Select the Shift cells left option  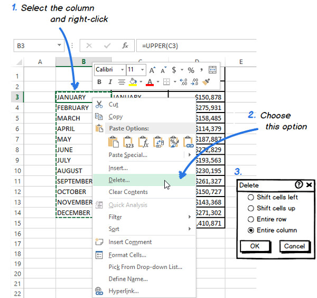(x=250, y=197)
